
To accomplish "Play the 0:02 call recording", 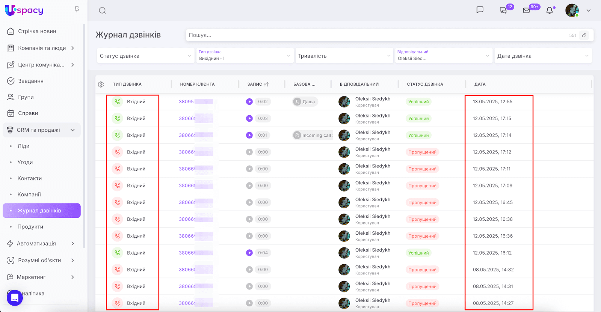I will click(249, 102).
